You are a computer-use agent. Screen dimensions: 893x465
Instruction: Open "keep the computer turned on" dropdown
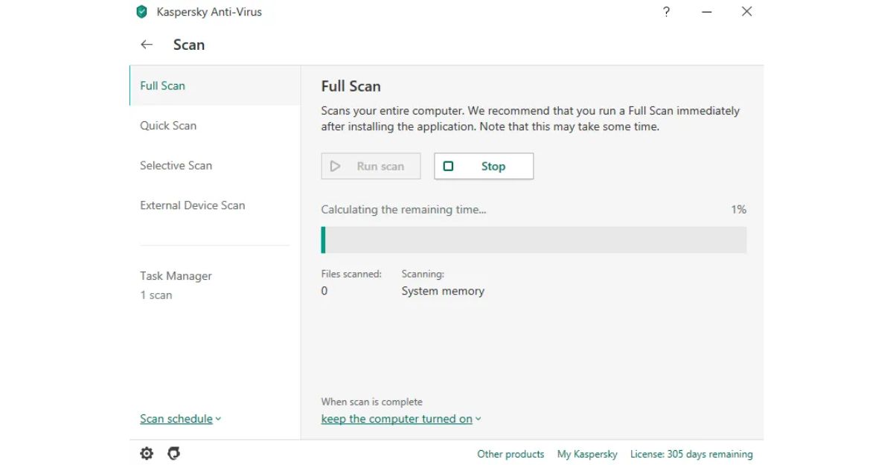[401, 419]
